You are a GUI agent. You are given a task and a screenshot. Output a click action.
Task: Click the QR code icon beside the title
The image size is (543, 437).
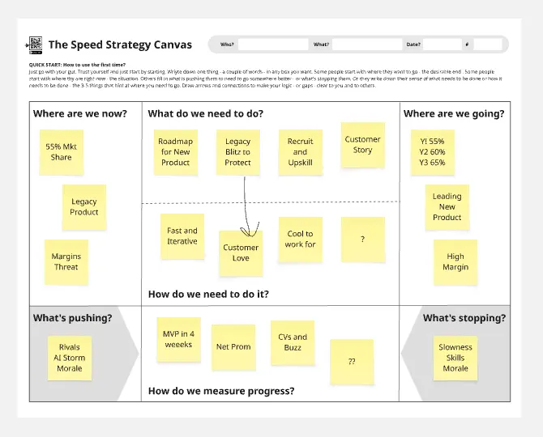(34, 45)
